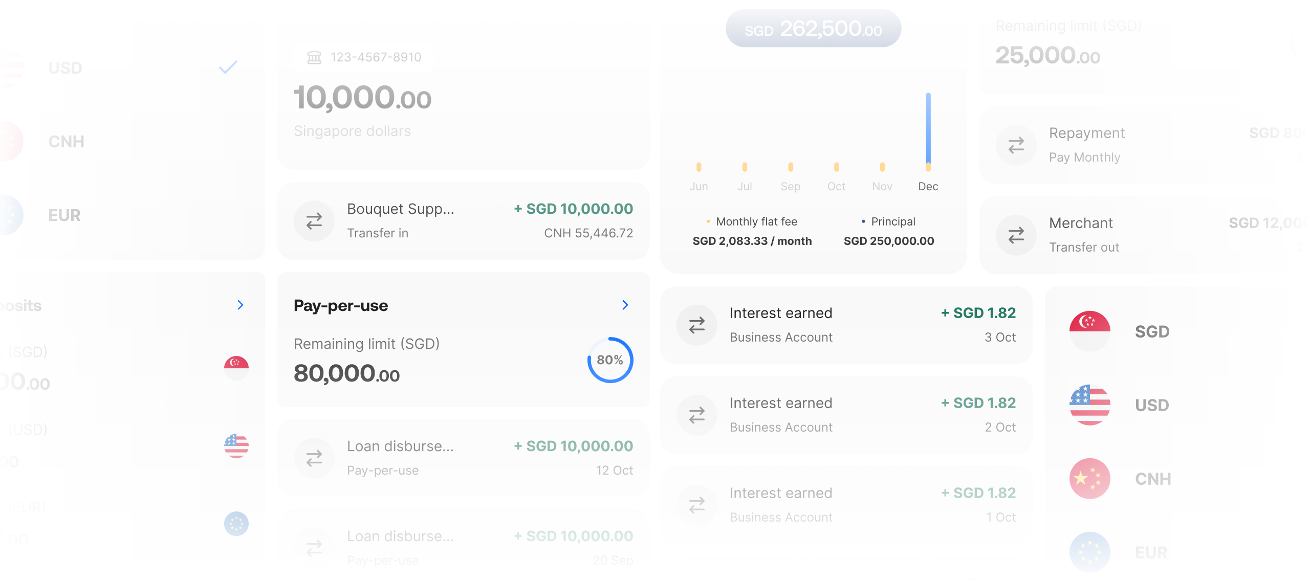Image resolution: width=1310 pixels, height=583 pixels.
Task: Expand the Pay-per-use card chevron
Action: tap(625, 305)
